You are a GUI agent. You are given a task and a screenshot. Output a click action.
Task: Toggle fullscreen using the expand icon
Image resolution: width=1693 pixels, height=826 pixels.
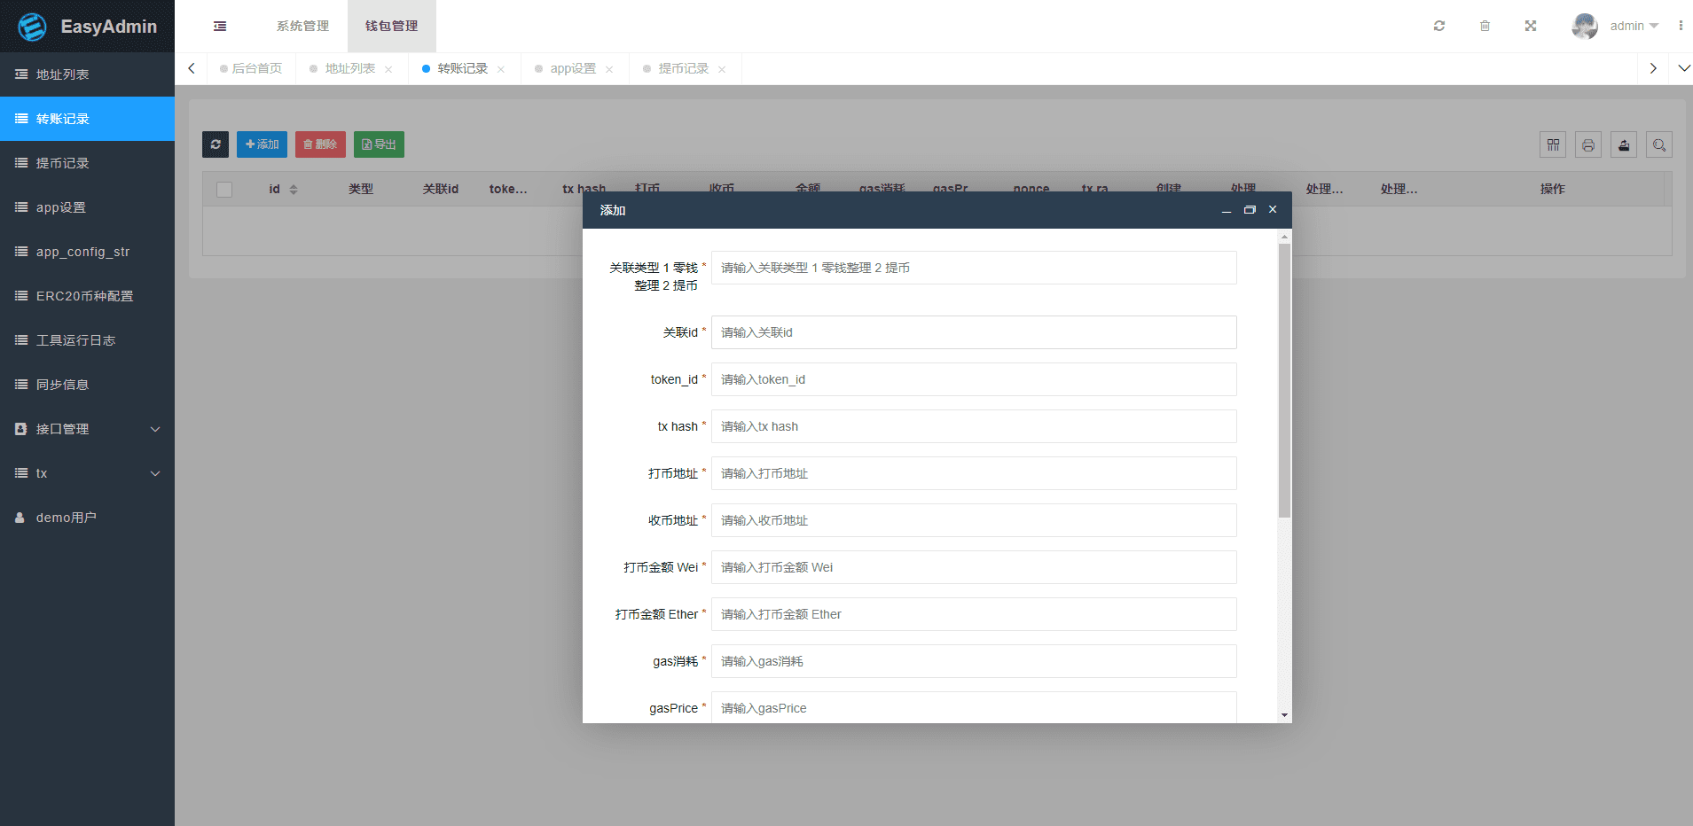point(1530,26)
